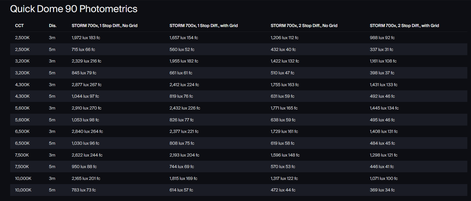Select the 446 lux 41 fc cell
Image resolution: width=471 pixels, height=201 pixels.
tap(382, 167)
